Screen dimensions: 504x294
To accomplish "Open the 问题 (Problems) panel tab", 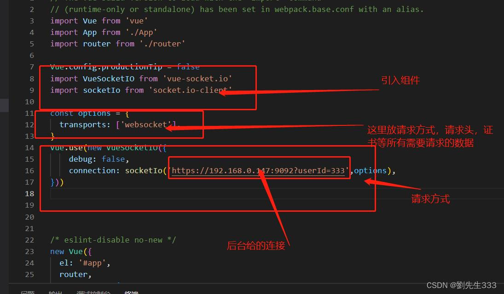I will (x=28, y=292).
